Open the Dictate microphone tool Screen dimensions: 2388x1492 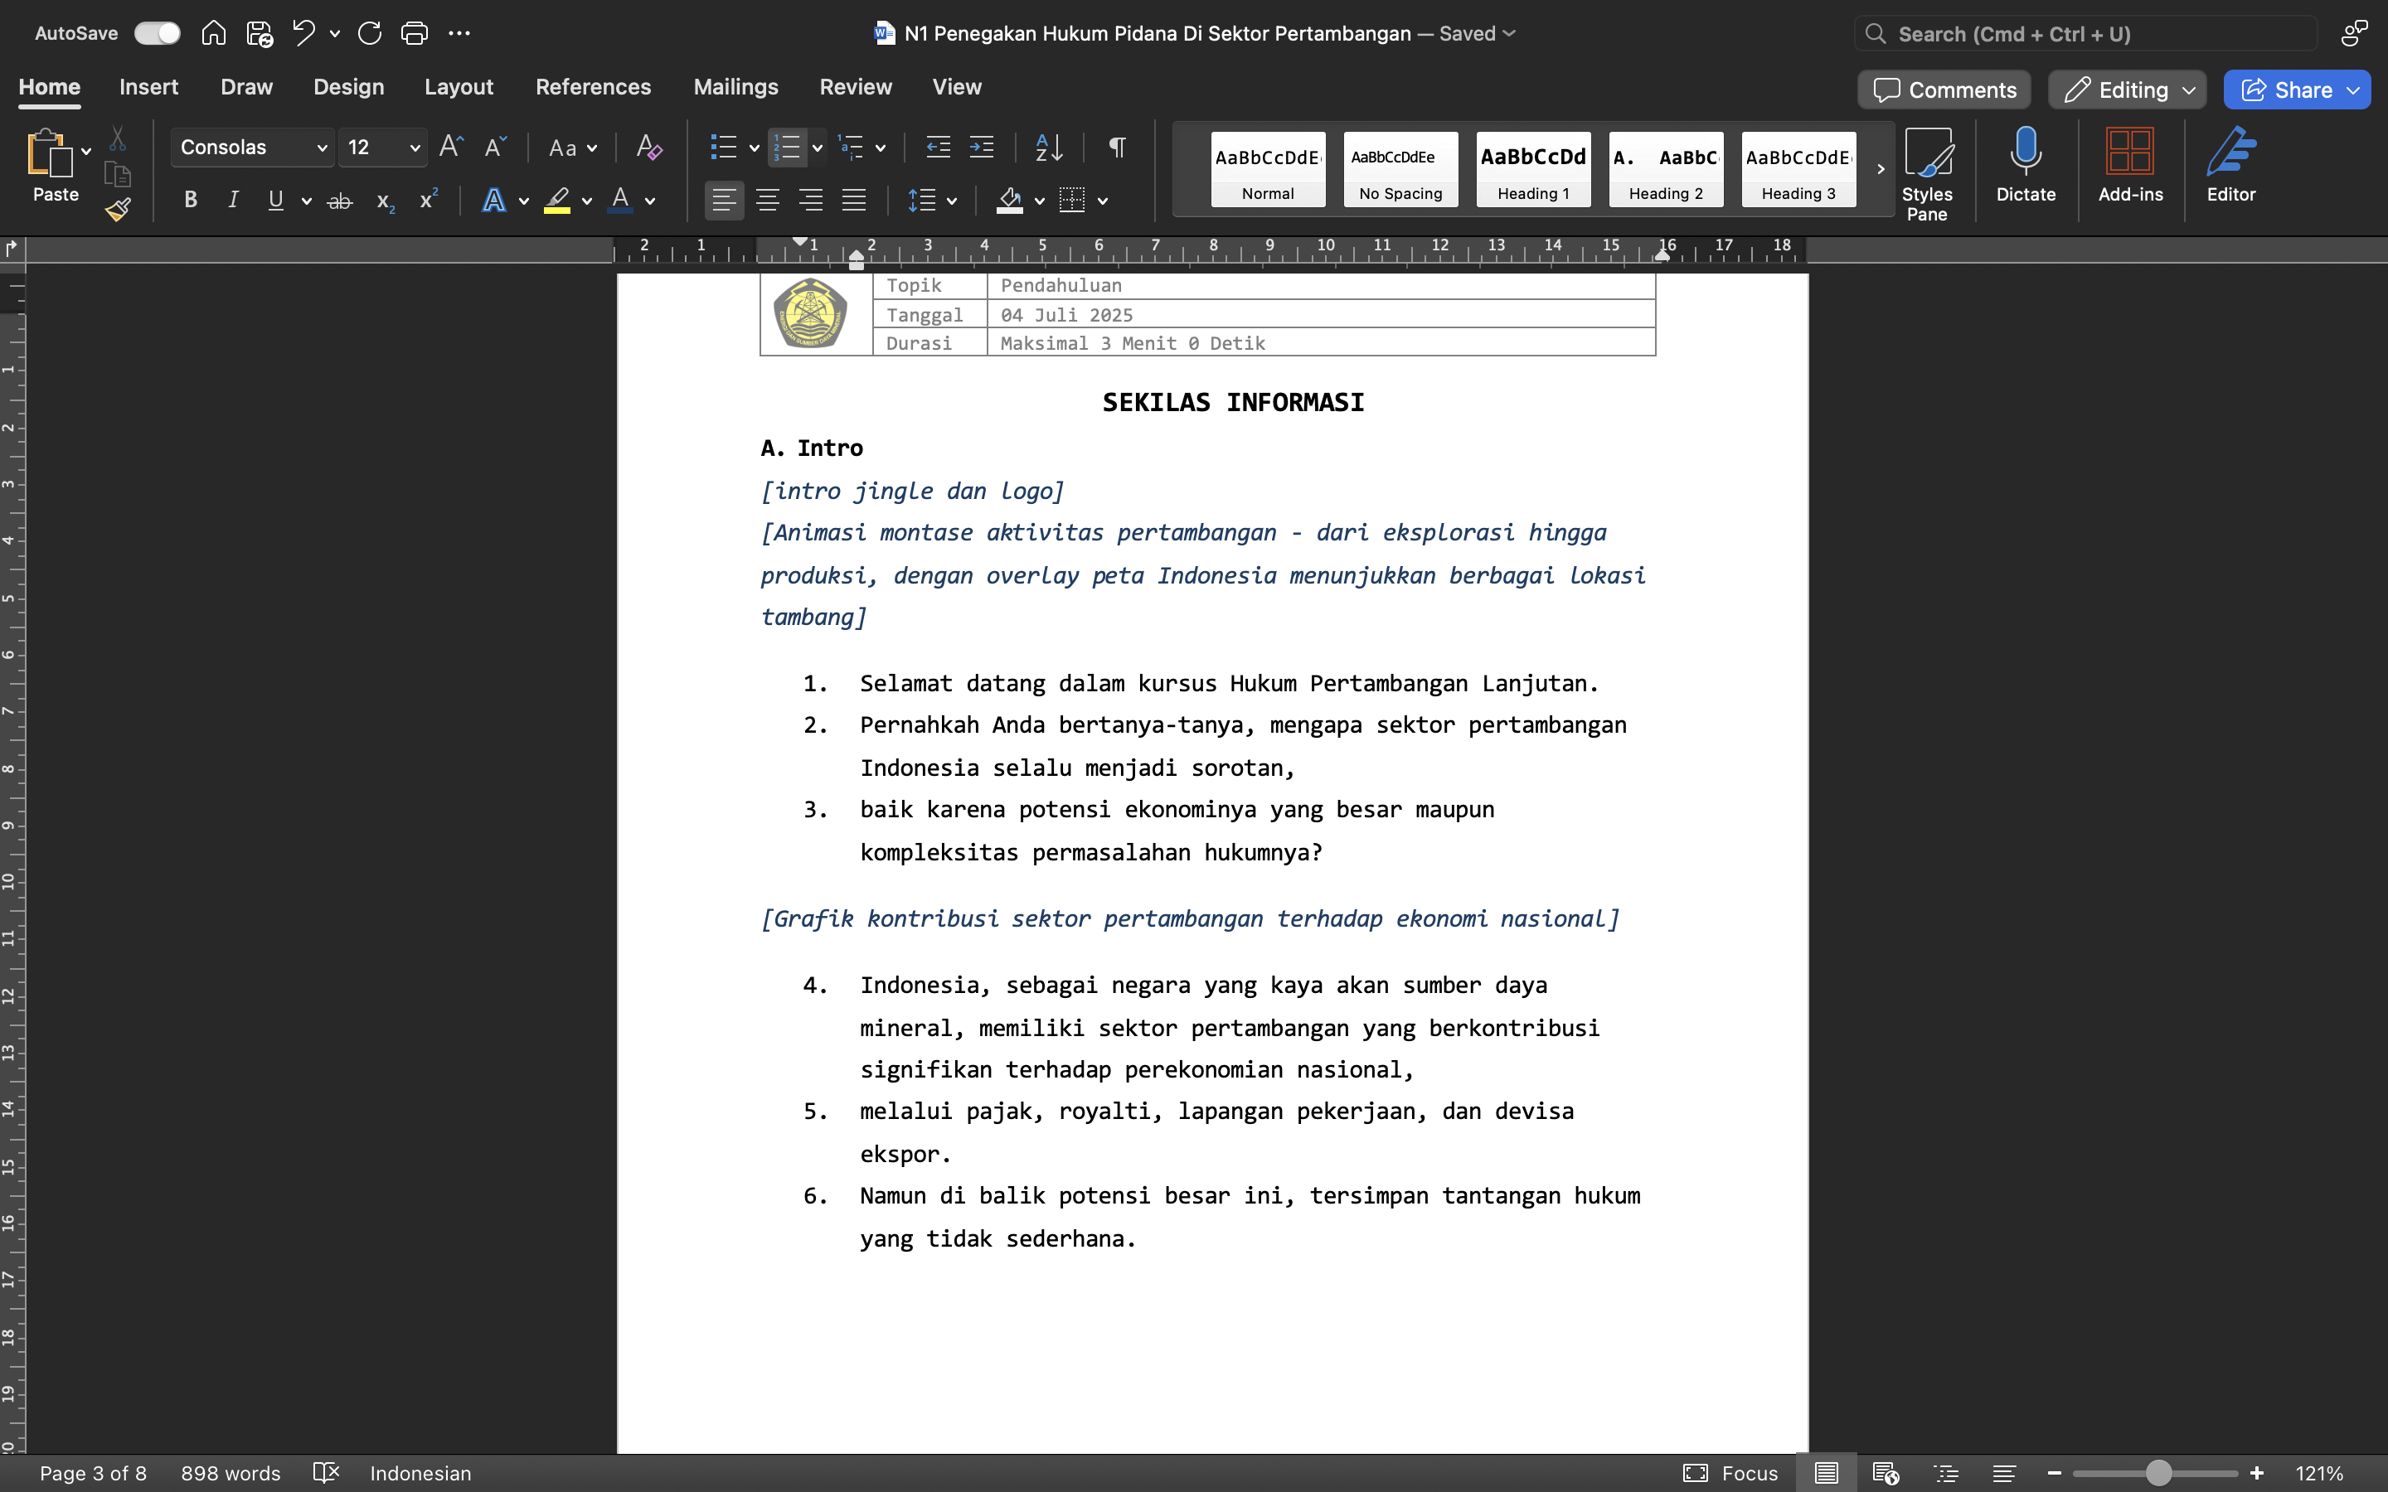2025,164
